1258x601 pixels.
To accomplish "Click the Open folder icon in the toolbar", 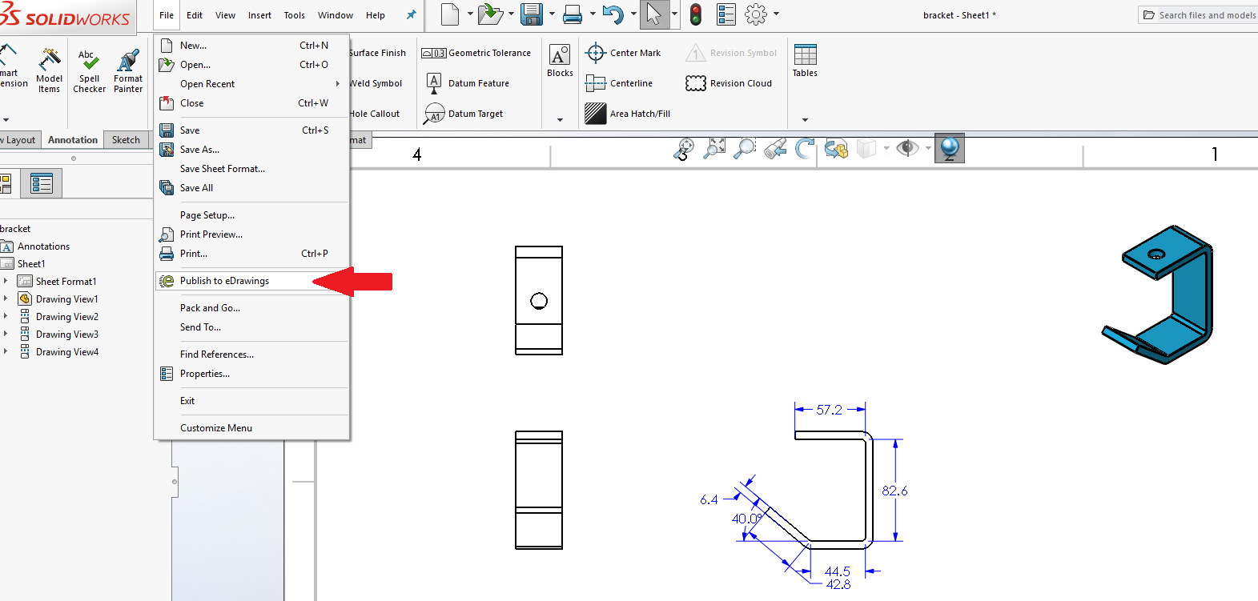I will 490,14.
